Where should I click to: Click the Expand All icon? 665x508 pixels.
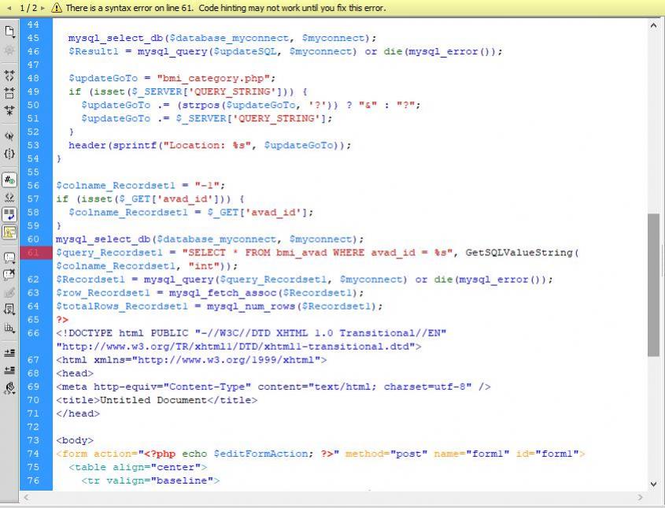pos(9,110)
